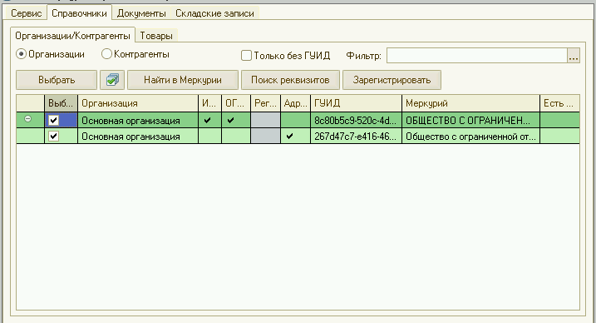Focus the Фильтр input field
Viewport: 596px width, 323px height.
[x=476, y=56]
